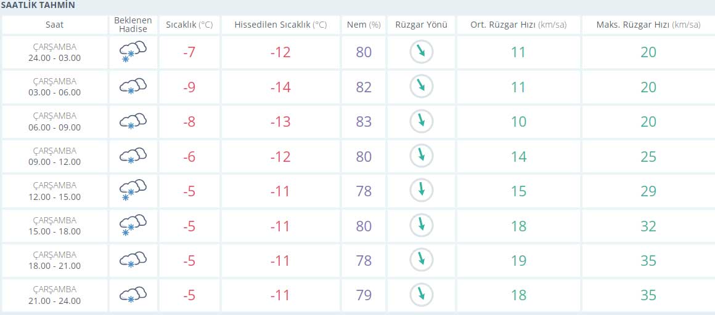Select the Ort. Rüzgar Hızı header
This screenshot has height=315, width=715.
pos(518,25)
